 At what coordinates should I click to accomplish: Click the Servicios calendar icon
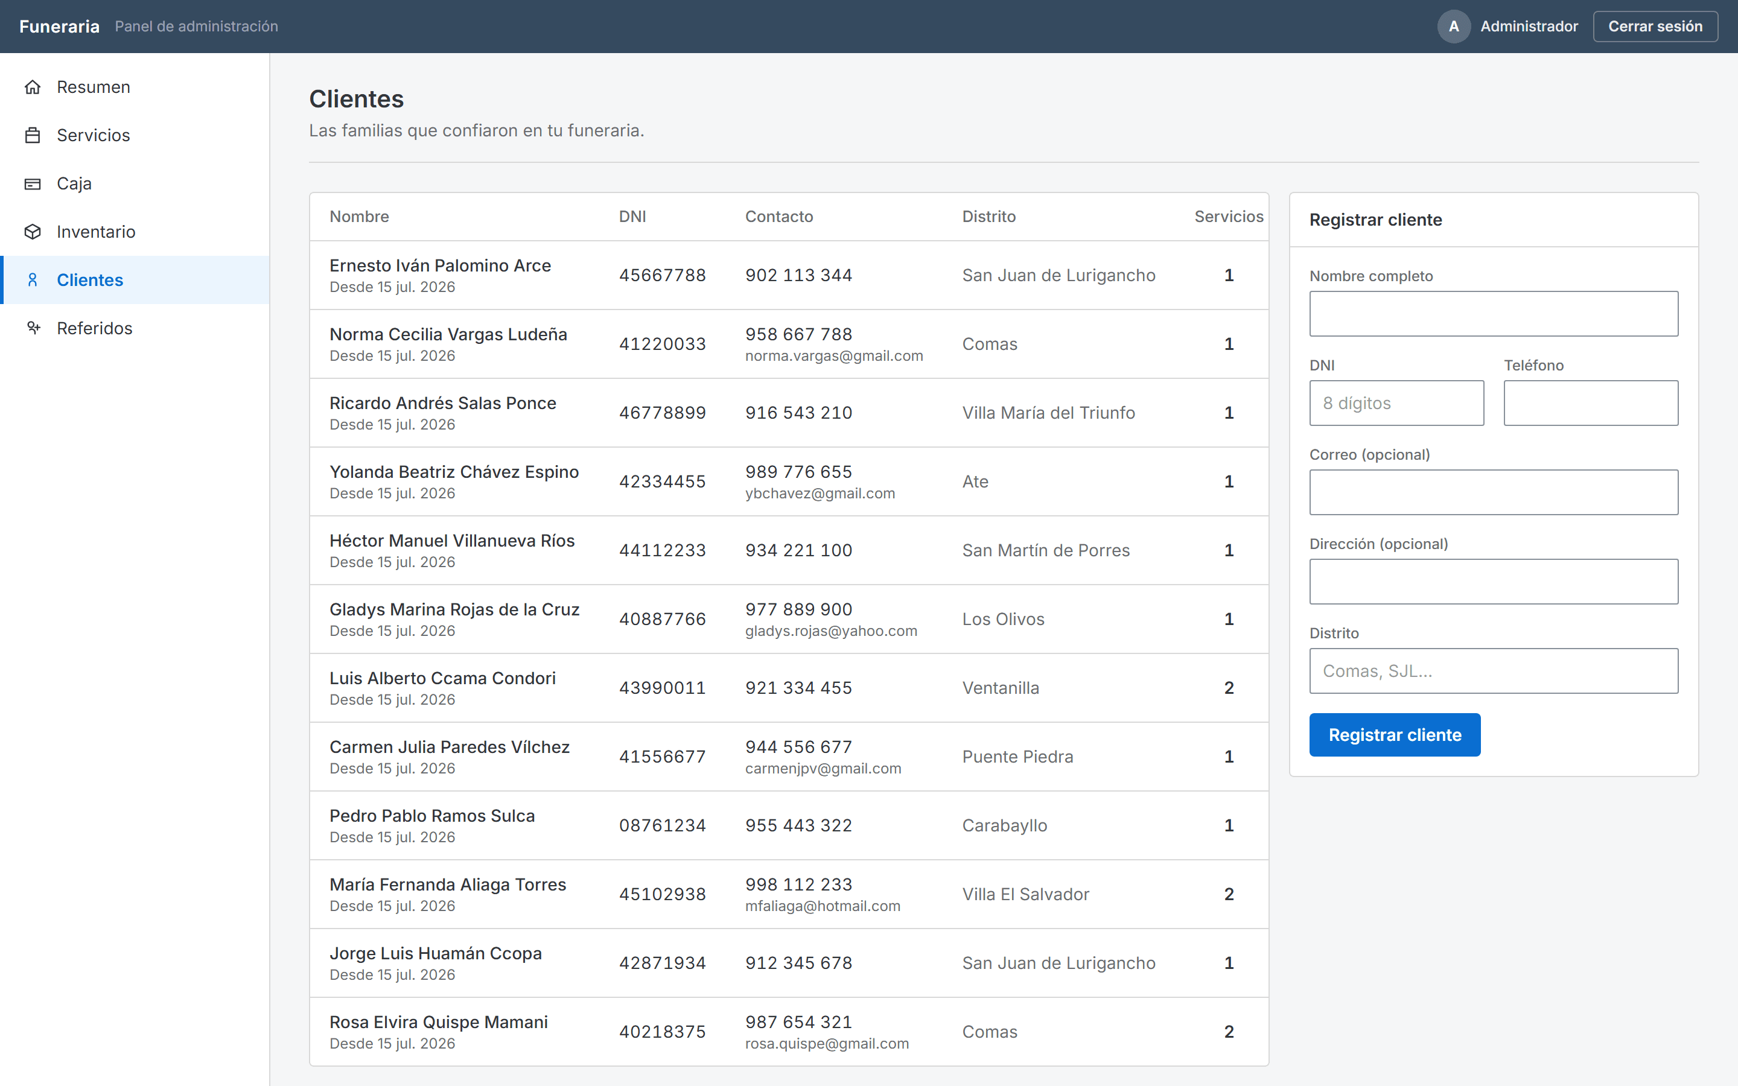pos(33,135)
